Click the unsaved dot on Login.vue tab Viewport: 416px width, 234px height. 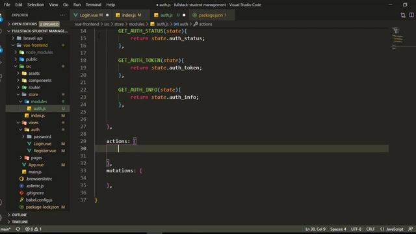pyautogui.click(x=107, y=15)
